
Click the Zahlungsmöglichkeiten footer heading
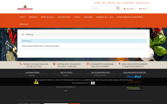[x=134, y=73]
